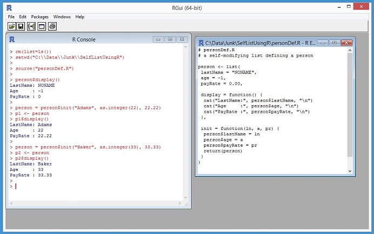The height and width of the screenshot is (234, 374).
Task: Click the Save script floppy disk icon
Action: pyautogui.click(x=21, y=26)
